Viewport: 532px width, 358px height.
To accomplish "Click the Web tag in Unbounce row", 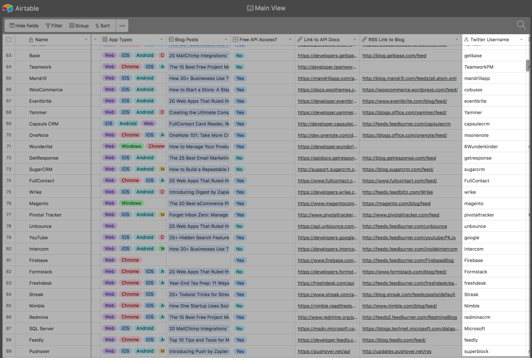I will tap(110, 226).
